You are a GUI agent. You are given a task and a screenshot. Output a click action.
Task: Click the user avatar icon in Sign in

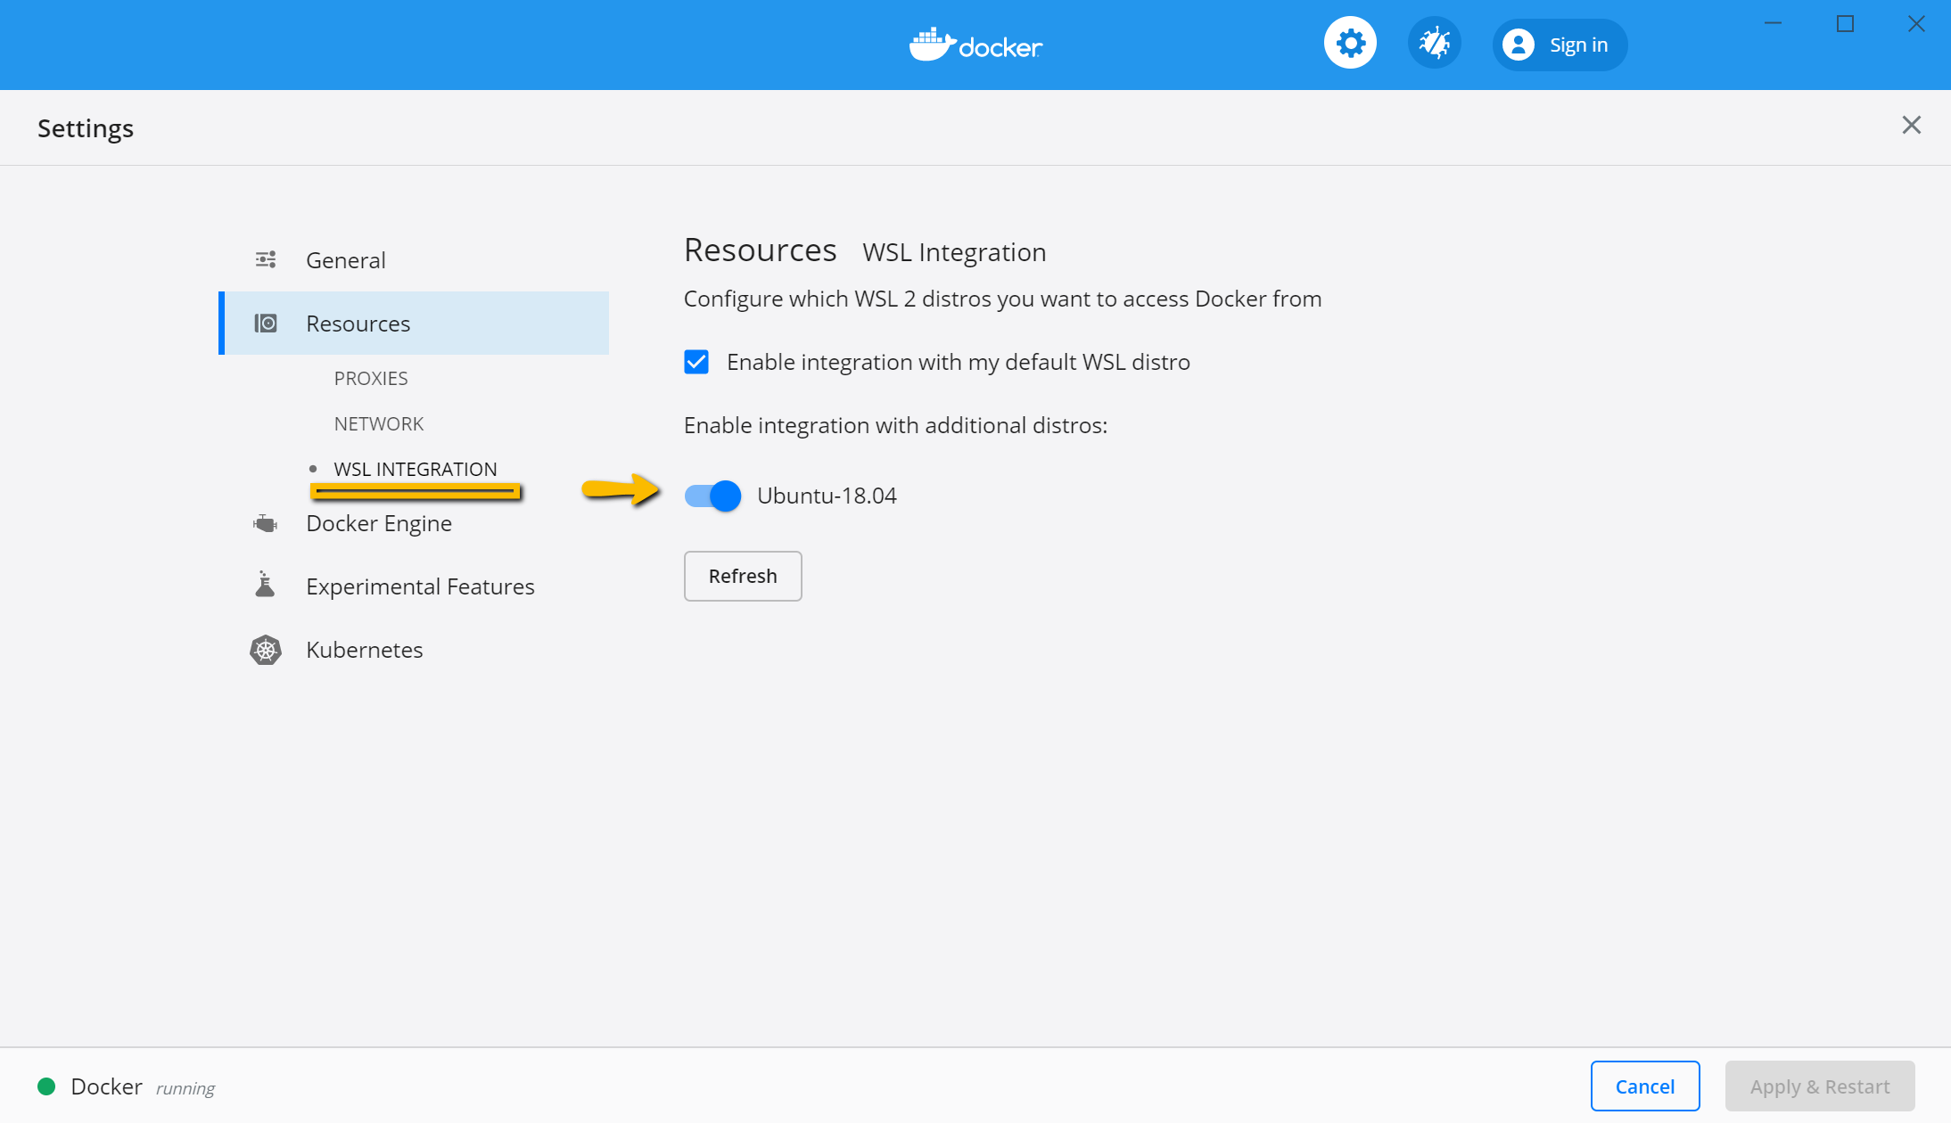pyautogui.click(x=1518, y=45)
